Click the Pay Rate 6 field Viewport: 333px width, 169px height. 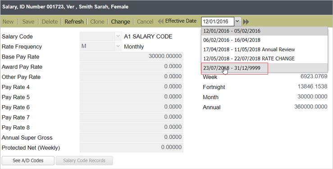(x=132, y=107)
